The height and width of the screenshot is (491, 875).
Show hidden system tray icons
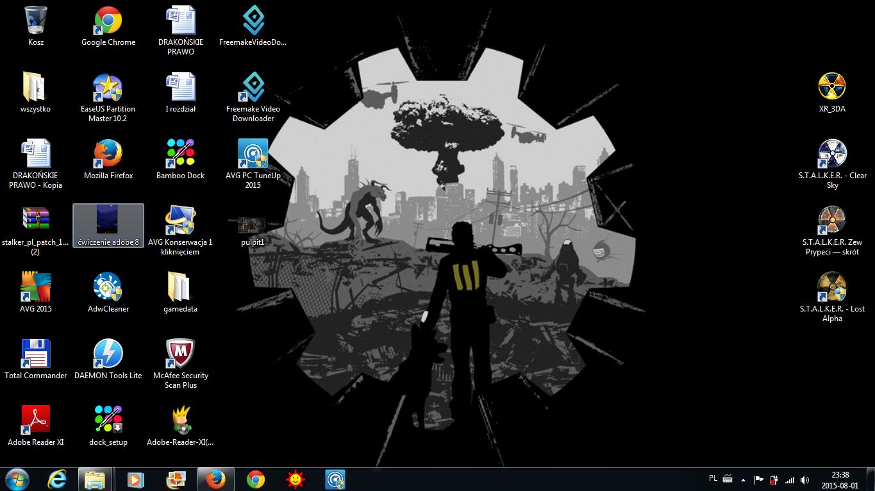[743, 479]
